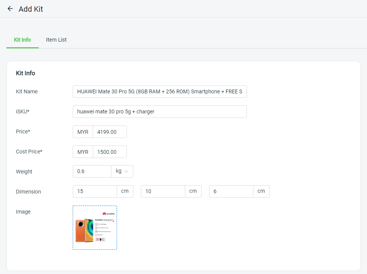Click the Cost Price* label
This screenshot has width=367, height=274.
29,152
